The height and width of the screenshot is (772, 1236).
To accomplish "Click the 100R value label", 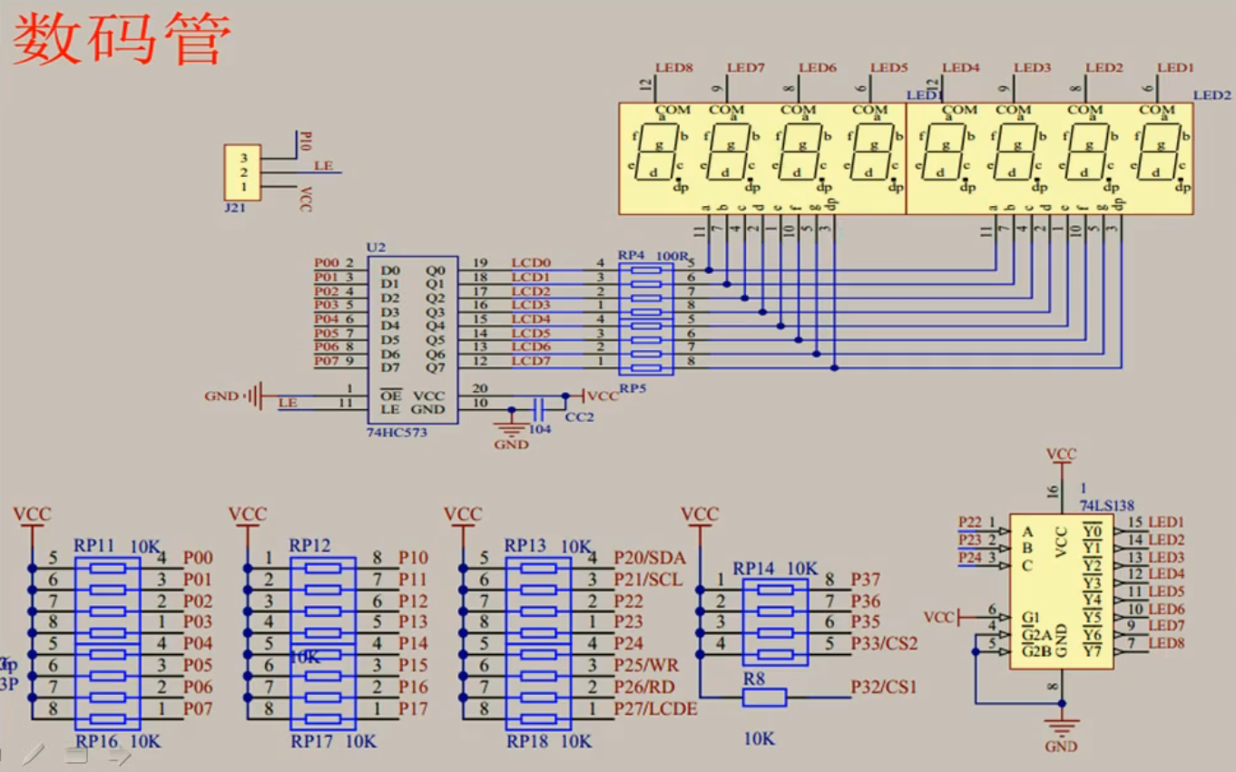I will coord(672,257).
